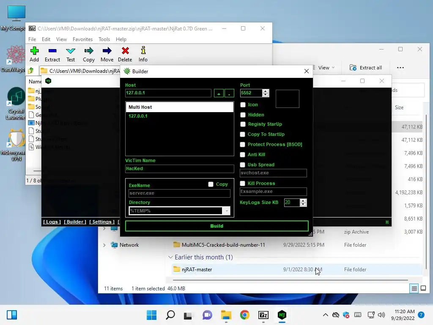Open Task View from the taskbar
433x325 pixels.
click(x=188, y=315)
